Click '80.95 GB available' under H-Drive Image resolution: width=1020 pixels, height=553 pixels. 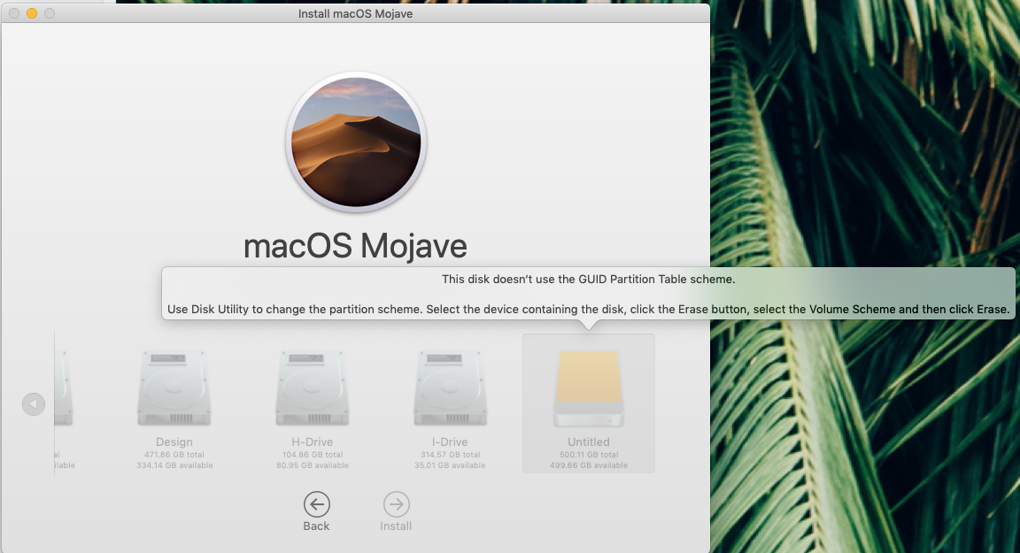313,465
